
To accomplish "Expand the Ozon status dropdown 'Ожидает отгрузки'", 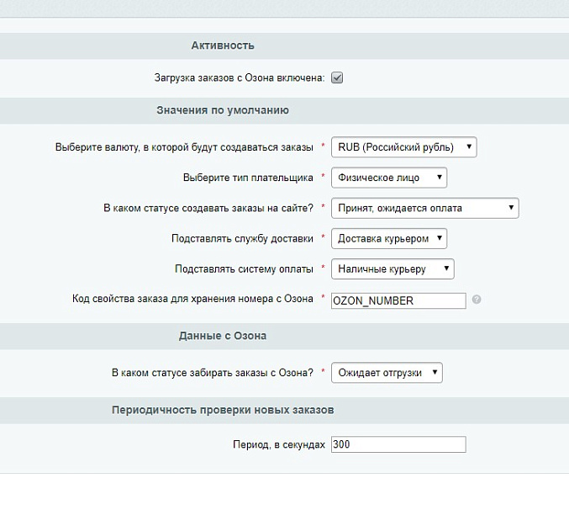I will 387,372.
